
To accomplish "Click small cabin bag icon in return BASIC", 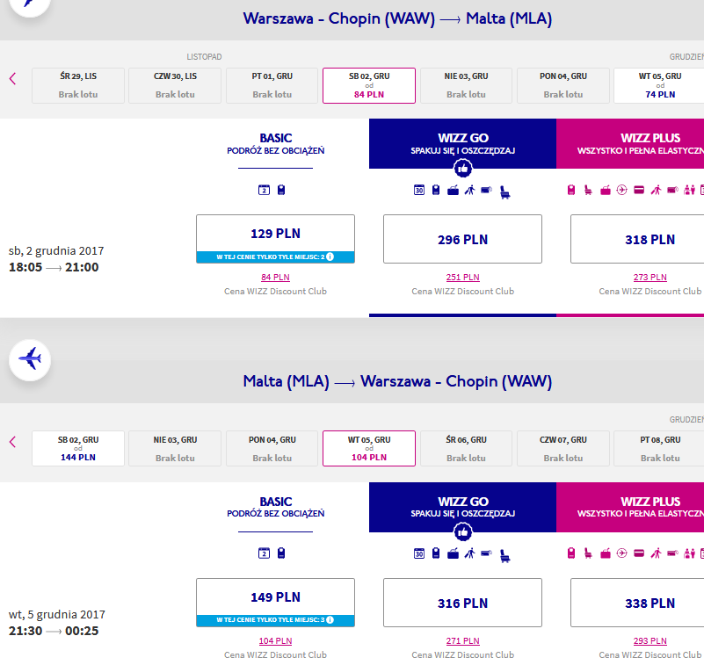I will point(281,553).
